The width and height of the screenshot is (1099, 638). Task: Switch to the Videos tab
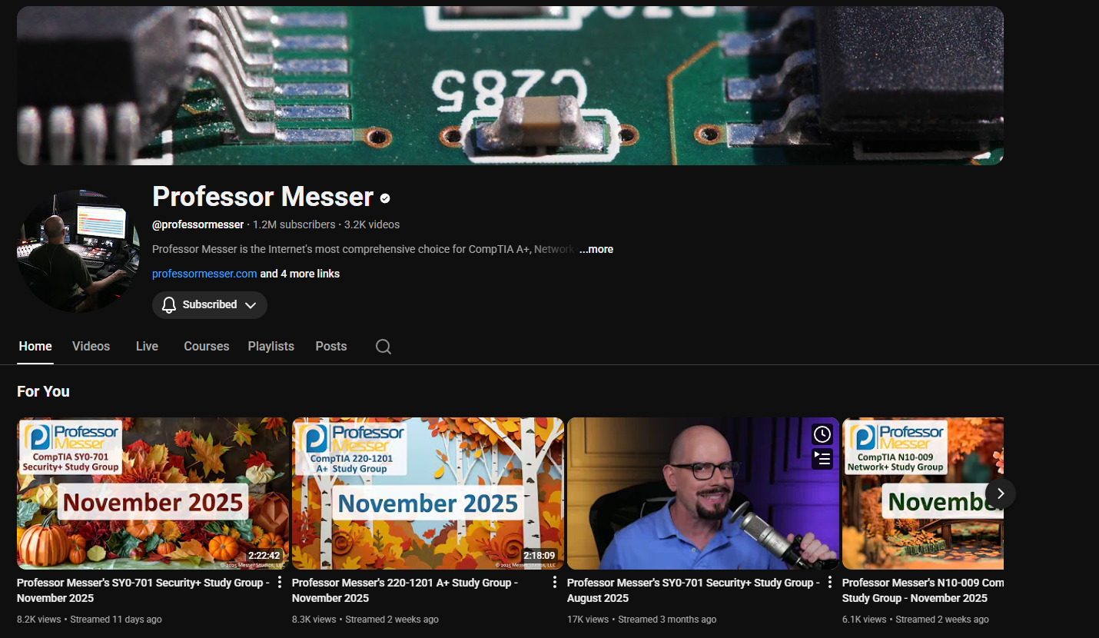pos(91,347)
